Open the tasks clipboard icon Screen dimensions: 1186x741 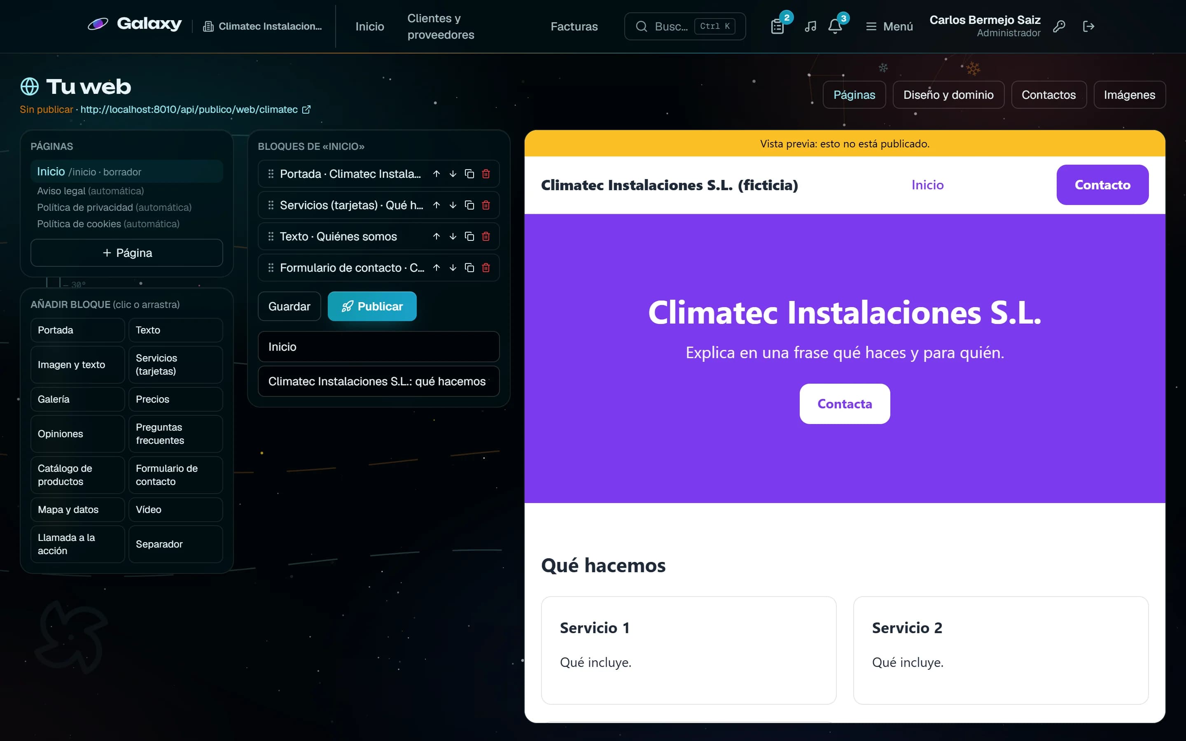tap(777, 26)
